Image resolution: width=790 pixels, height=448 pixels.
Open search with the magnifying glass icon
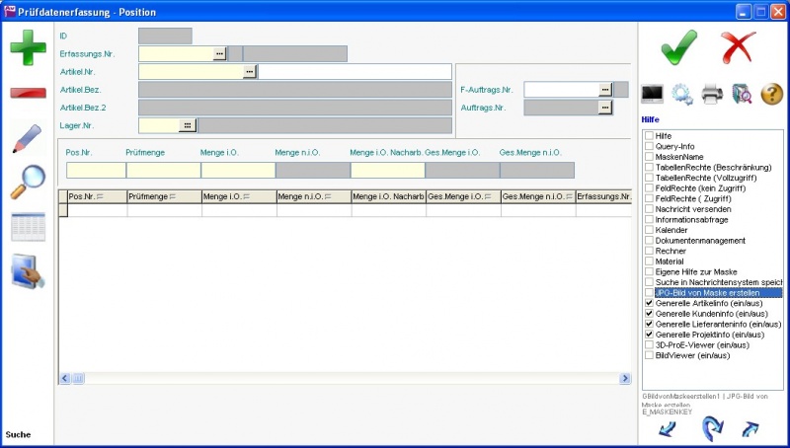(x=28, y=183)
